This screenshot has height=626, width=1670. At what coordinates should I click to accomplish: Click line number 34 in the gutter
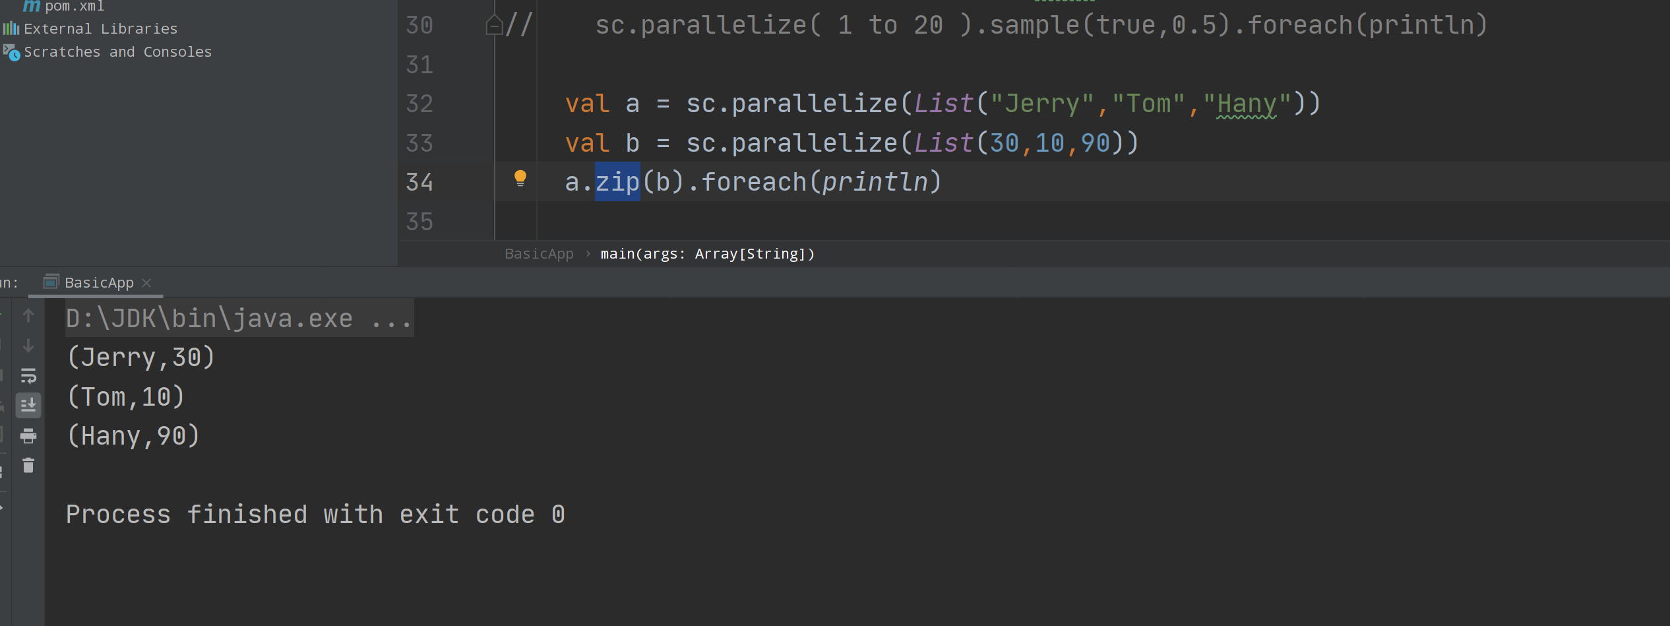[419, 182]
